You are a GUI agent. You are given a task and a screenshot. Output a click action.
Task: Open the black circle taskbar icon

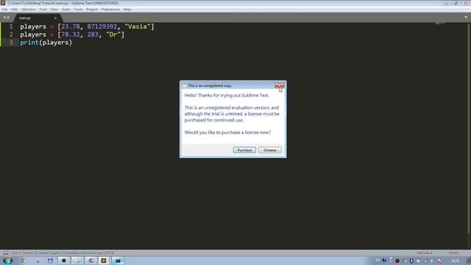click(64, 261)
